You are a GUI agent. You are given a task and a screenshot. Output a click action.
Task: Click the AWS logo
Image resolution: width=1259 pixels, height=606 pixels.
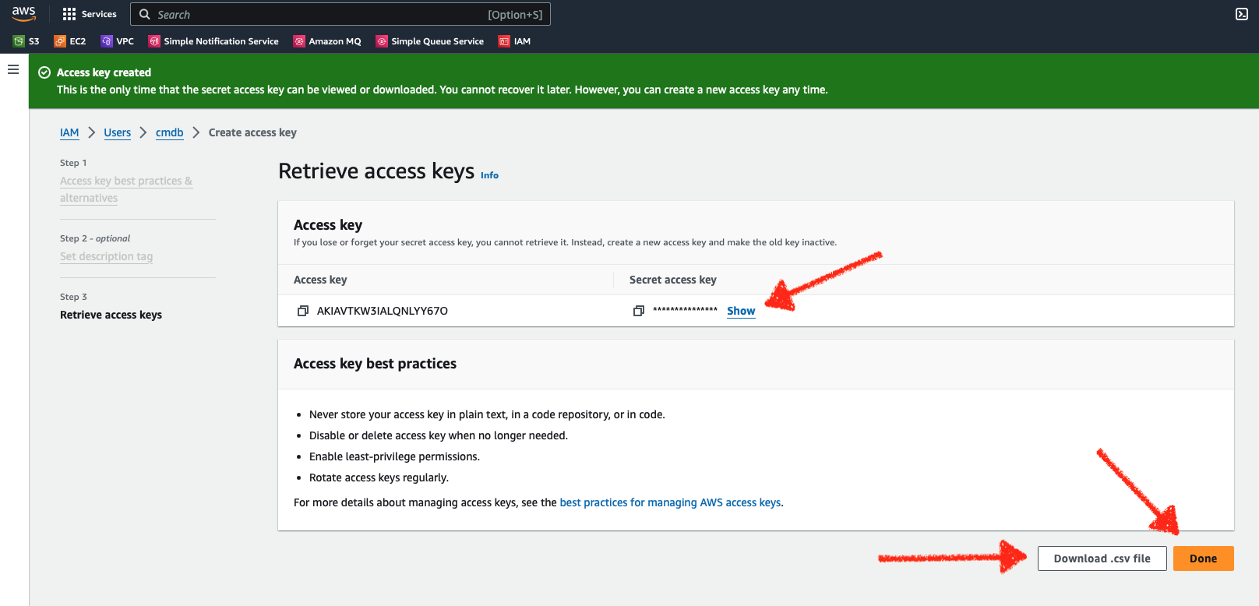coord(24,13)
